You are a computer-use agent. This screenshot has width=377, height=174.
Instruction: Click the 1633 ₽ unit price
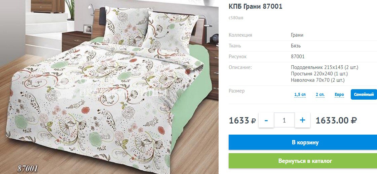(x=242, y=120)
